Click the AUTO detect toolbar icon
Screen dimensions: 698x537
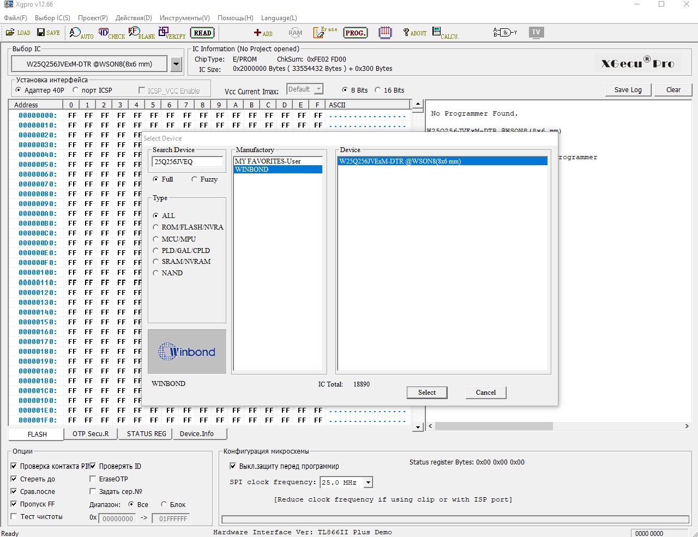(81, 33)
